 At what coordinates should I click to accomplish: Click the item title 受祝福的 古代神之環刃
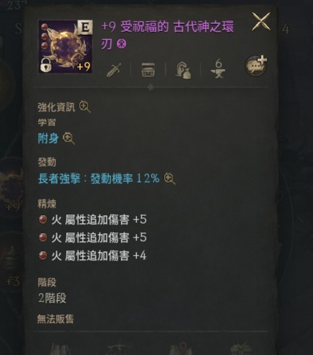[x=167, y=35]
